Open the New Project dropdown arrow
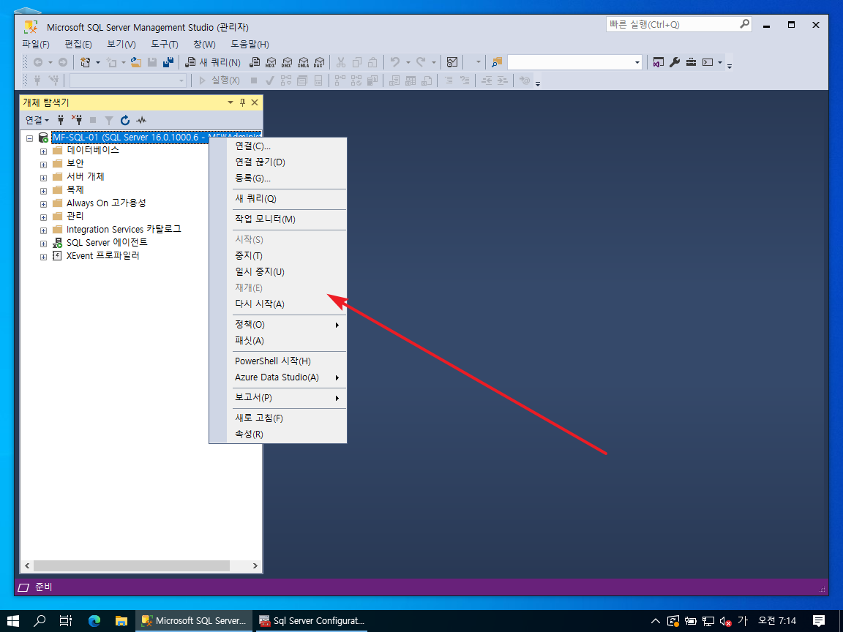This screenshot has height=632, width=843. (x=98, y=62)
